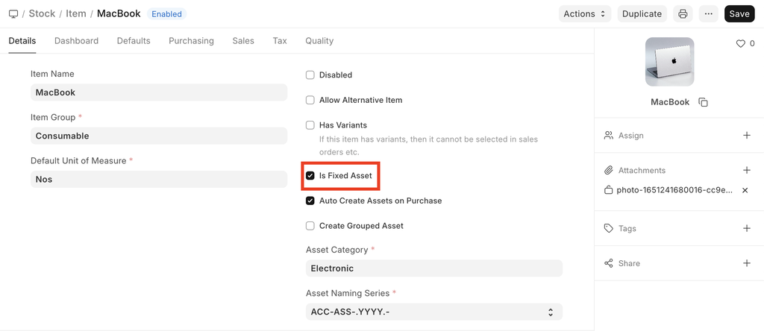Switch to the Purchasing tab
The height and width of the screenshot is (331, 764).
(x=191, y=41)
